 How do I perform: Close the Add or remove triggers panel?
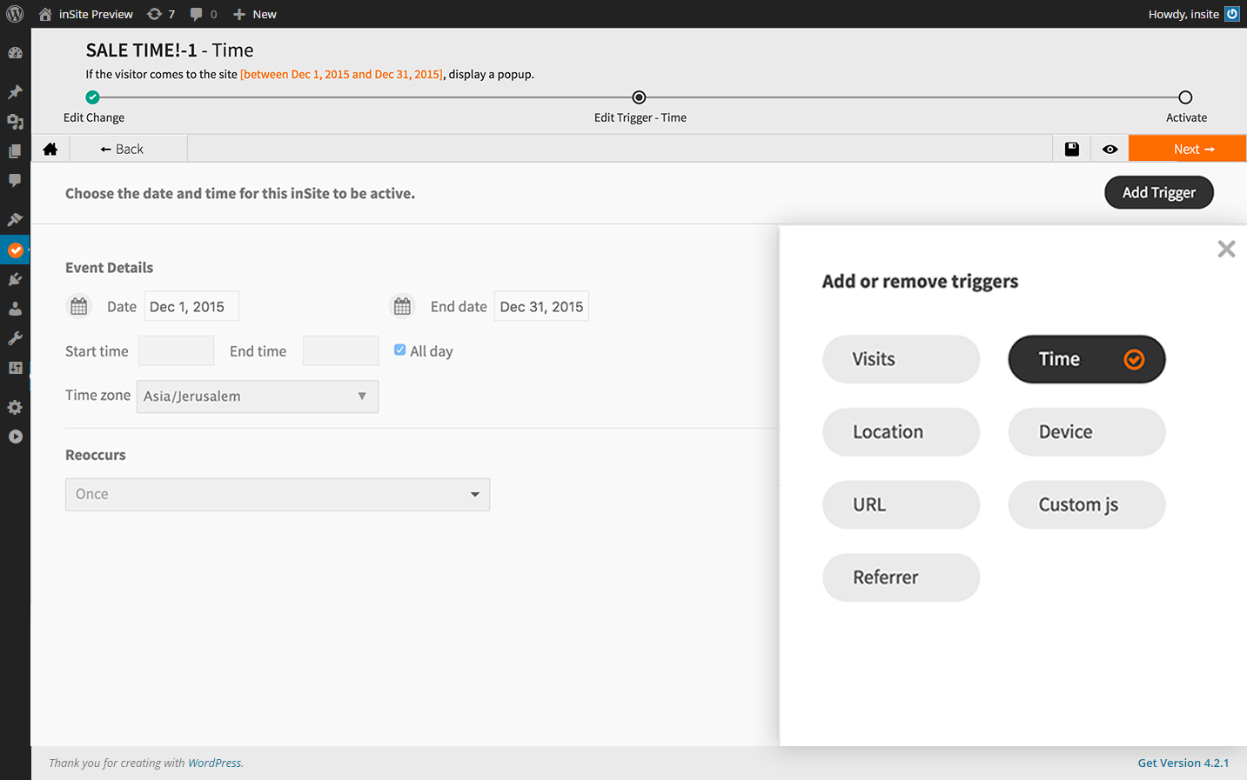[1226, 250]
